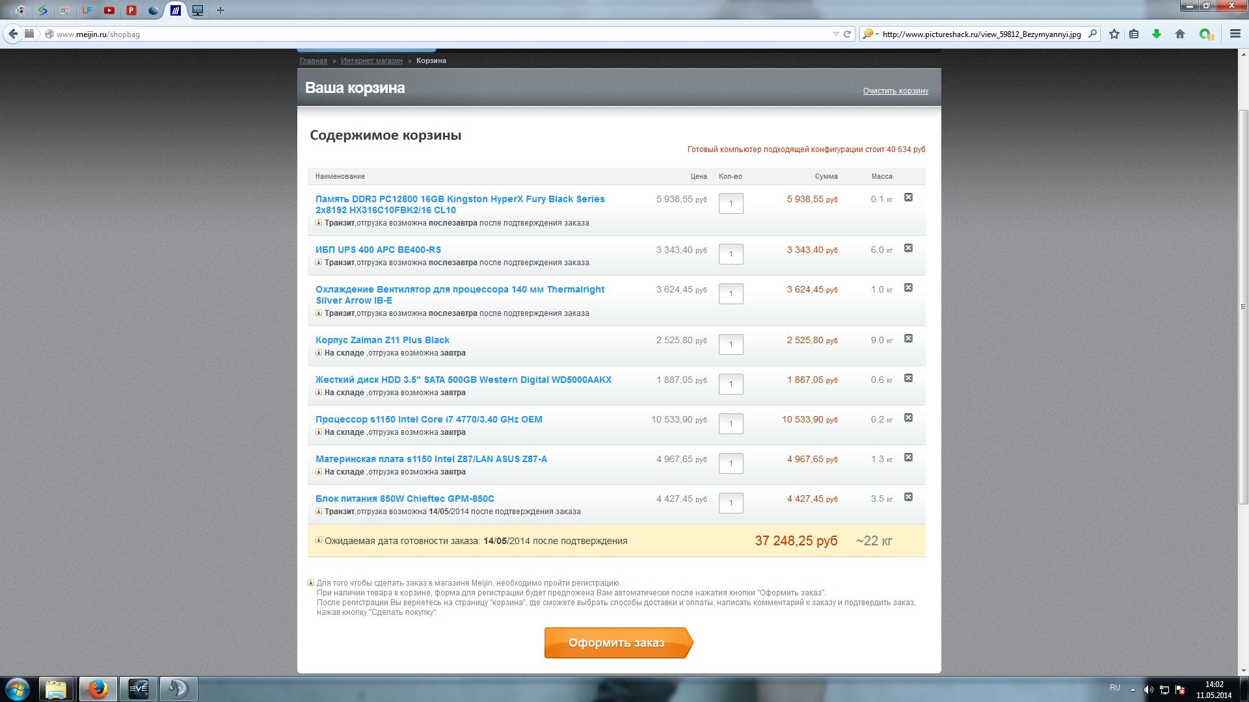Open the Thermalright Silver Arrow IB-E product link
Image resolution: width=1249 pixels, height=702 pixels.
(460, 294)
